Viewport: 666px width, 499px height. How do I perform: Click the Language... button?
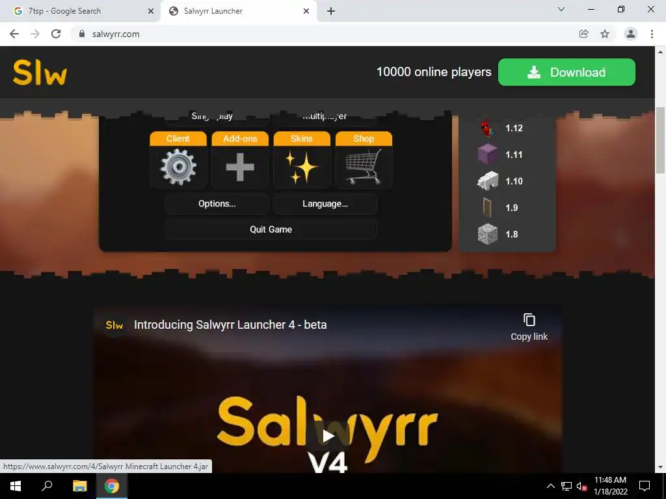pyautogui.click(x=325, y=203)
